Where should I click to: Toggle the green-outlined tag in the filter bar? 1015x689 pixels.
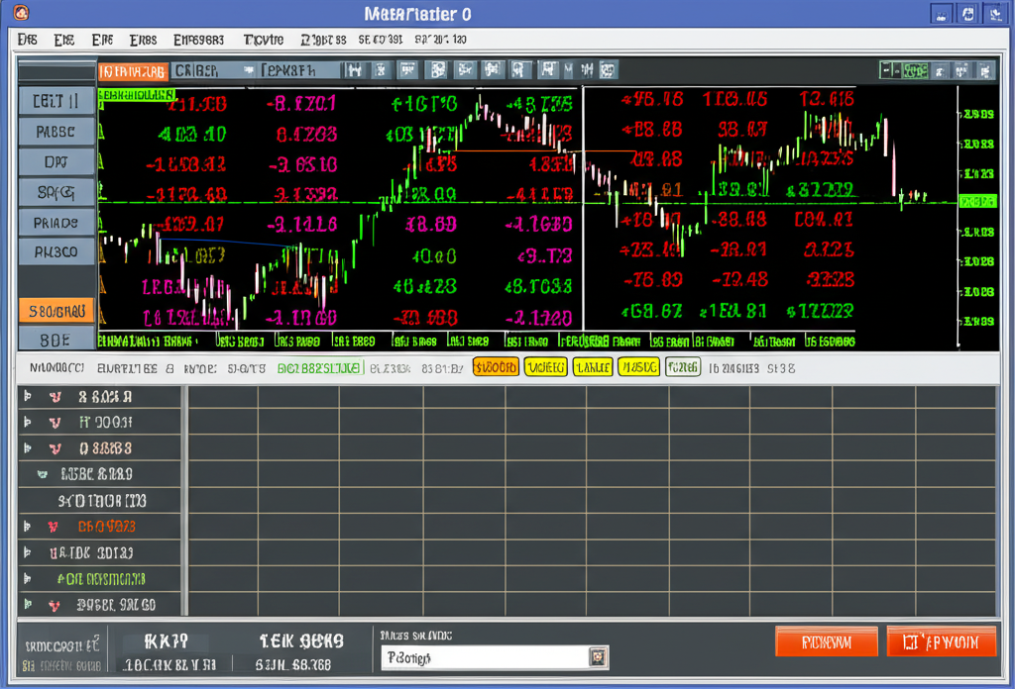pos(682,367)
